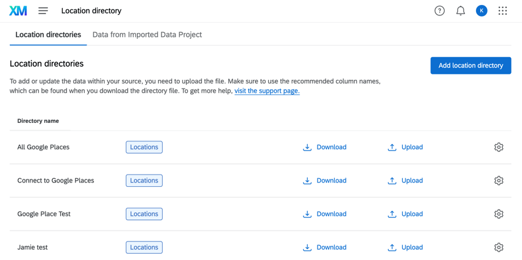Click the Directory name column header

click(38, 121)
